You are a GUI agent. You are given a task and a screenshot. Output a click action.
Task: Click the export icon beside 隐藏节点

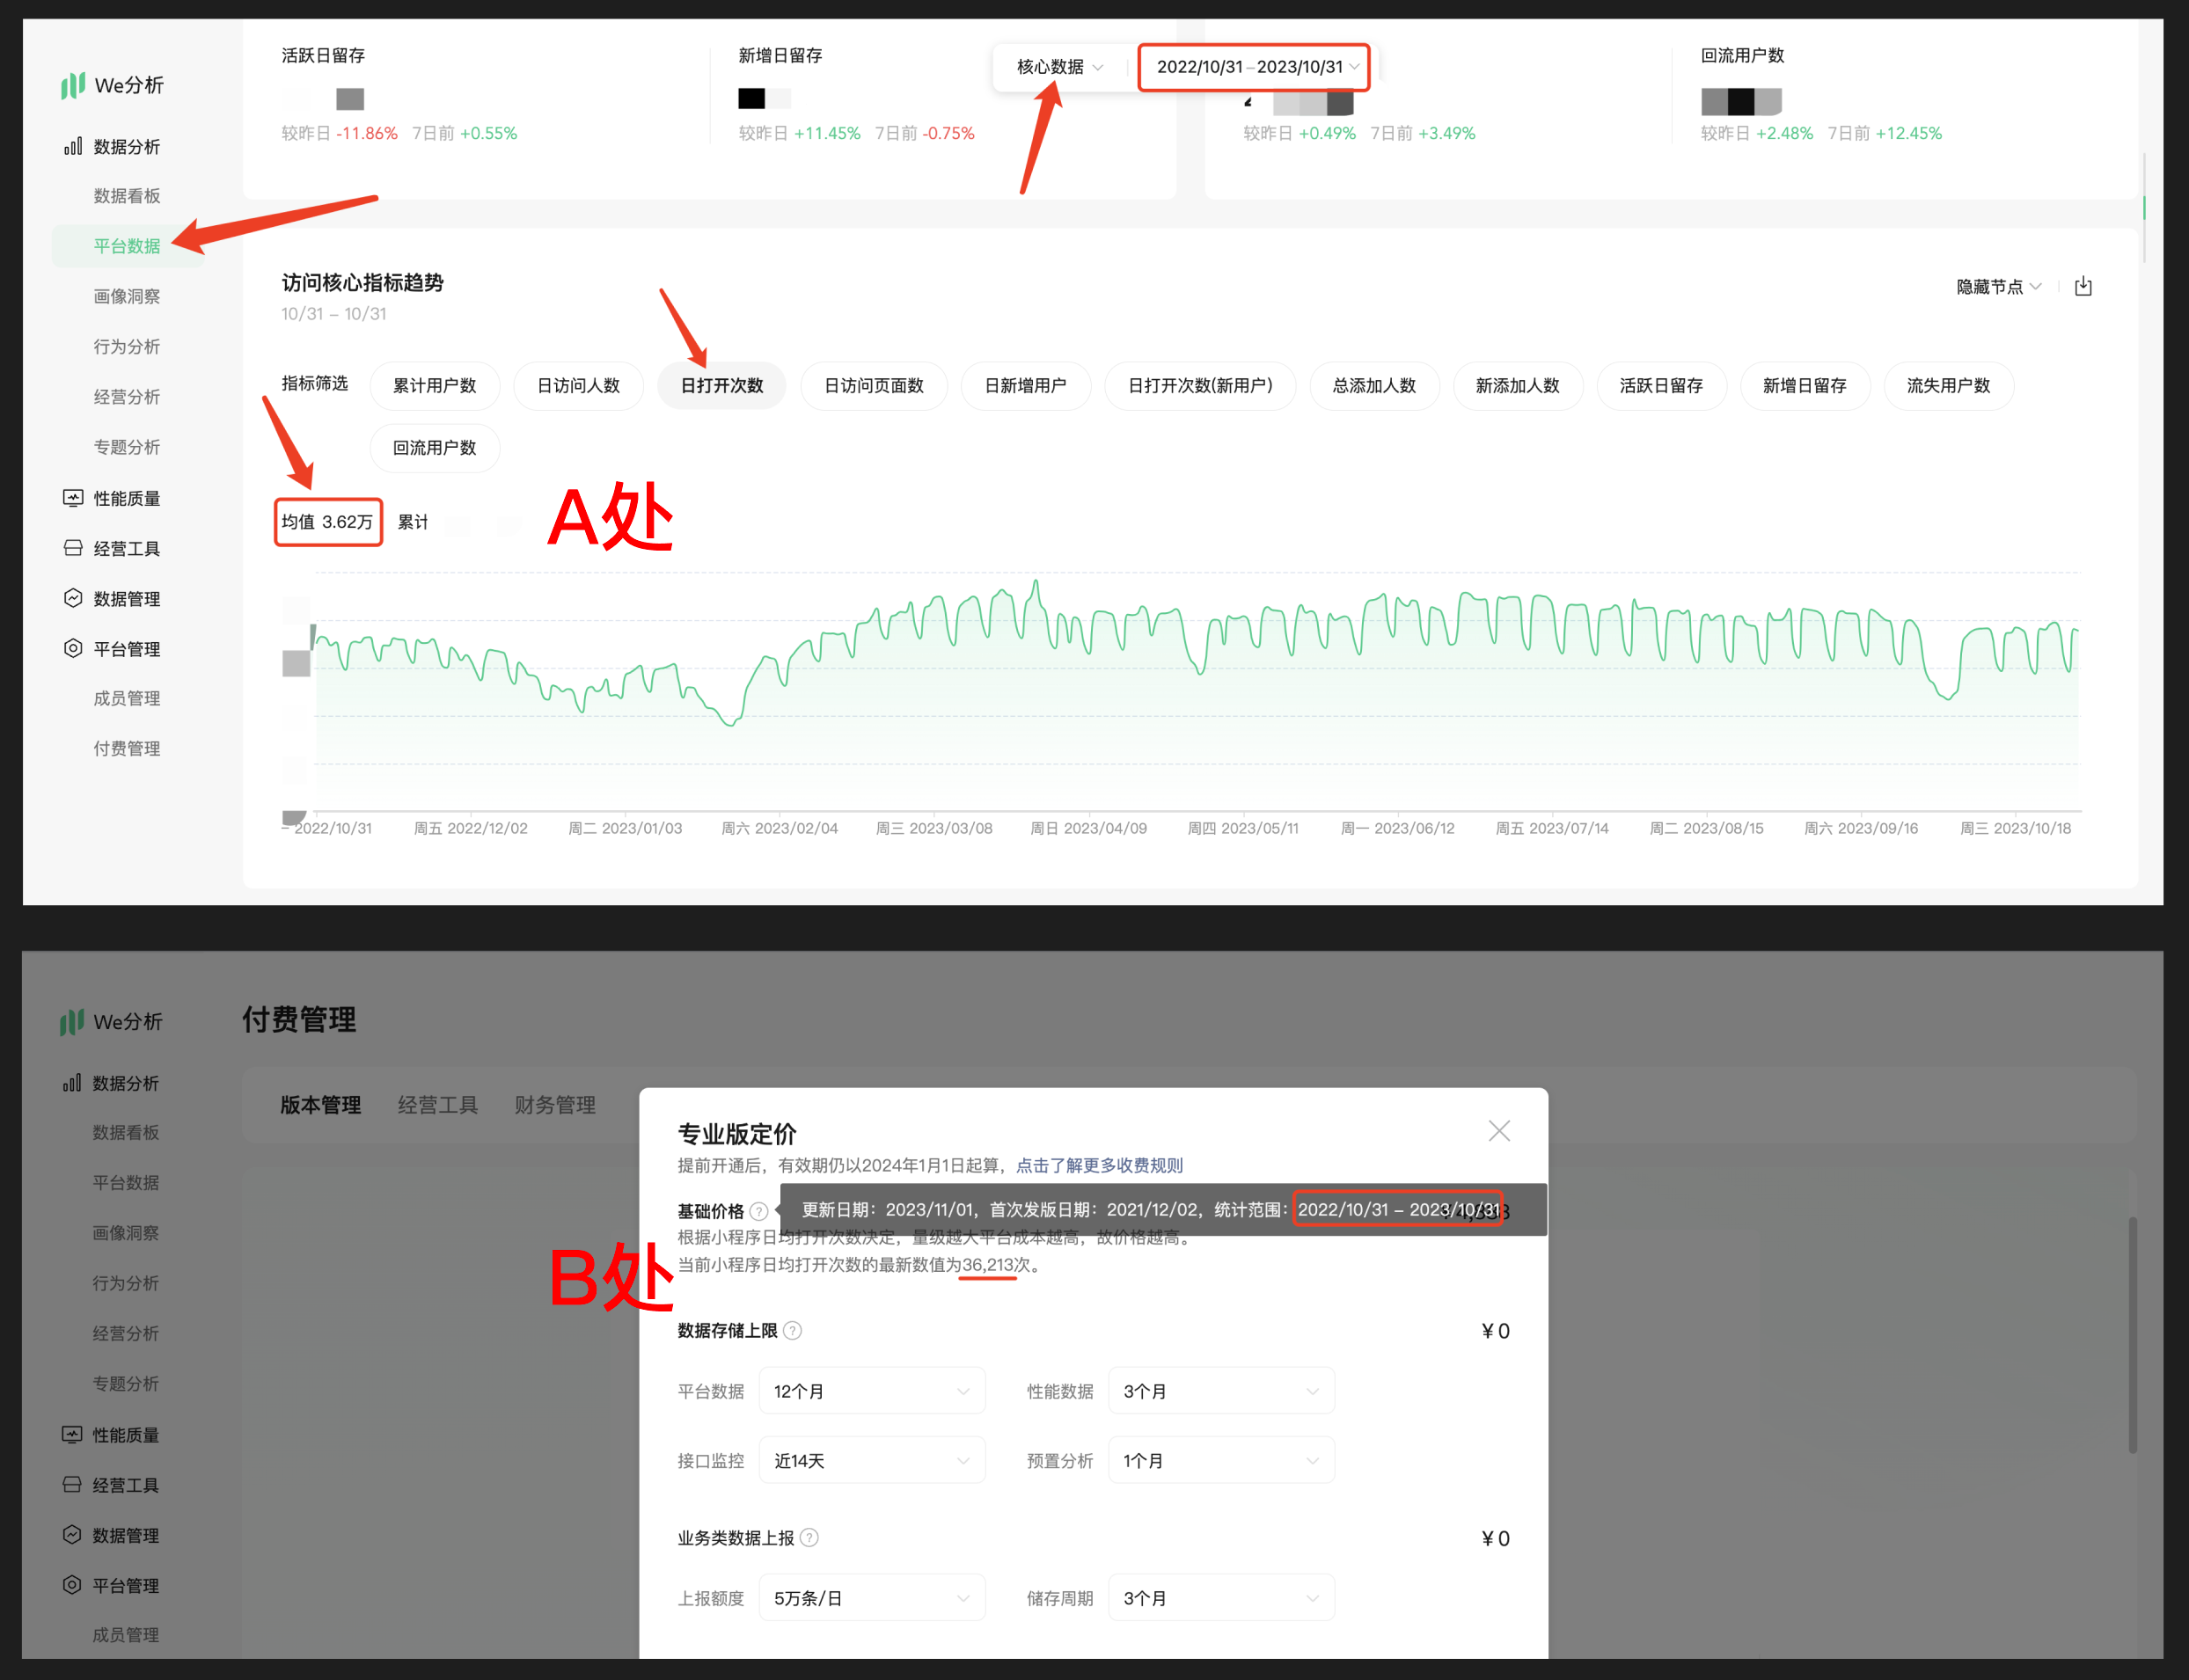pyautogui.click(x=2083, y=287)
